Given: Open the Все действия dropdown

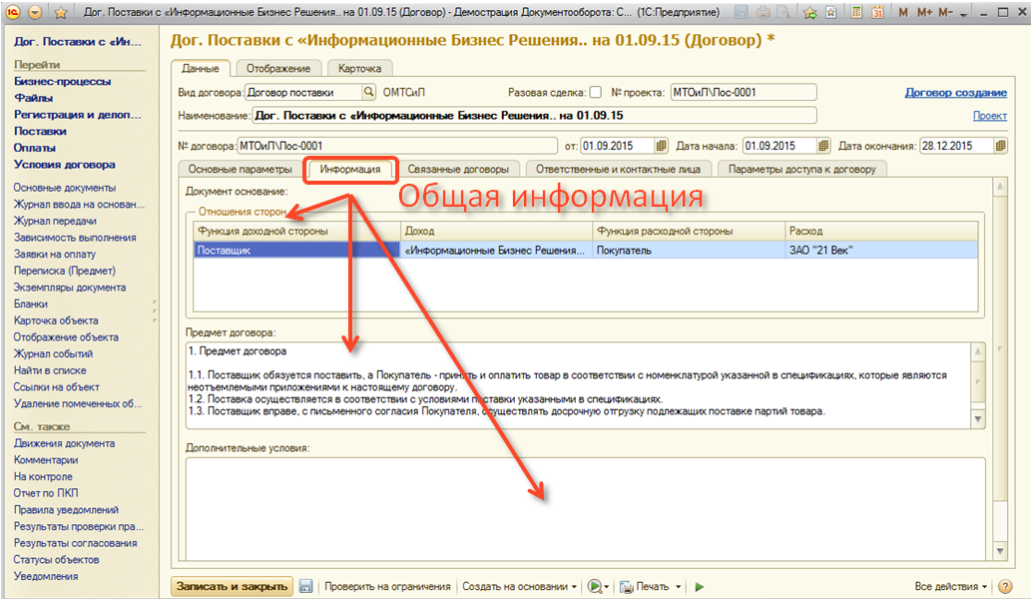Looking at the screenshot, I should coord(951,587).
